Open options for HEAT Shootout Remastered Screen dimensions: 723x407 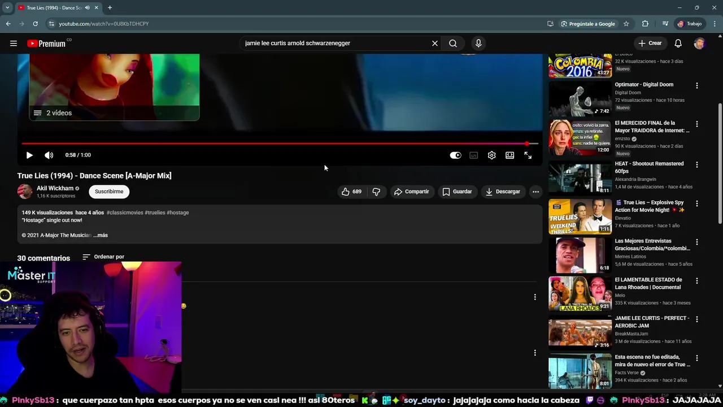pos(697,164)
